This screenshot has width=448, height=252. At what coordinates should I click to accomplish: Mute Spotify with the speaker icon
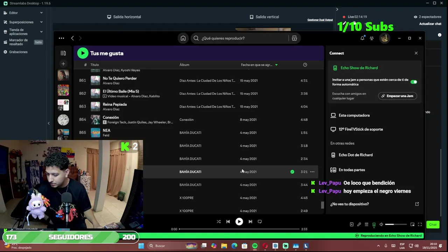381,224
